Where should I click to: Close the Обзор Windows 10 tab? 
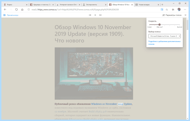[x=132, y=5]
